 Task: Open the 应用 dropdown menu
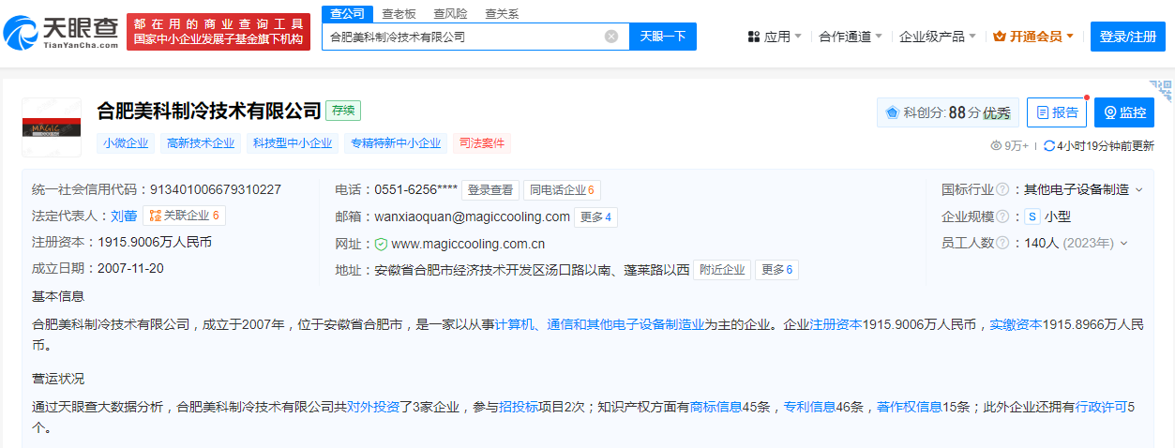point(775,37)
